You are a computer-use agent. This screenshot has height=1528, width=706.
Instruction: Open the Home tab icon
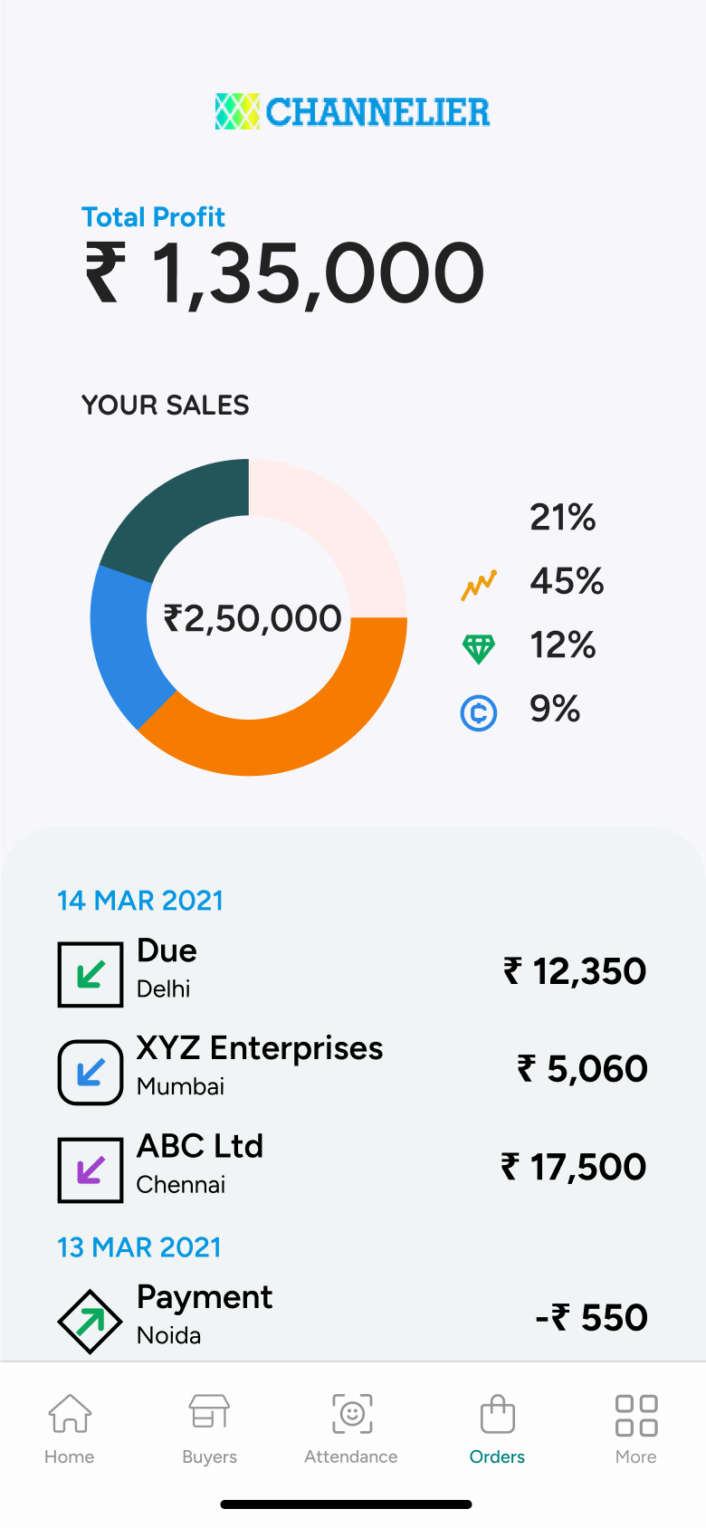point(70,1413)
